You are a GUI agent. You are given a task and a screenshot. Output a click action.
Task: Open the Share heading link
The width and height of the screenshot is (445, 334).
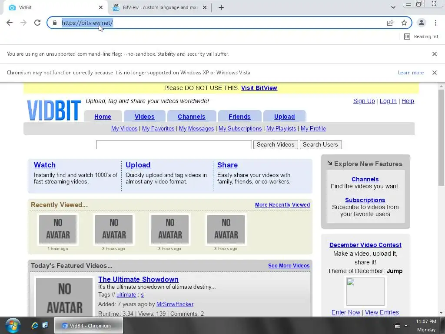click(227, 165)
